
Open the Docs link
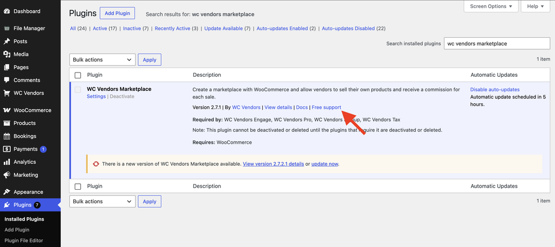click(302, 107)
